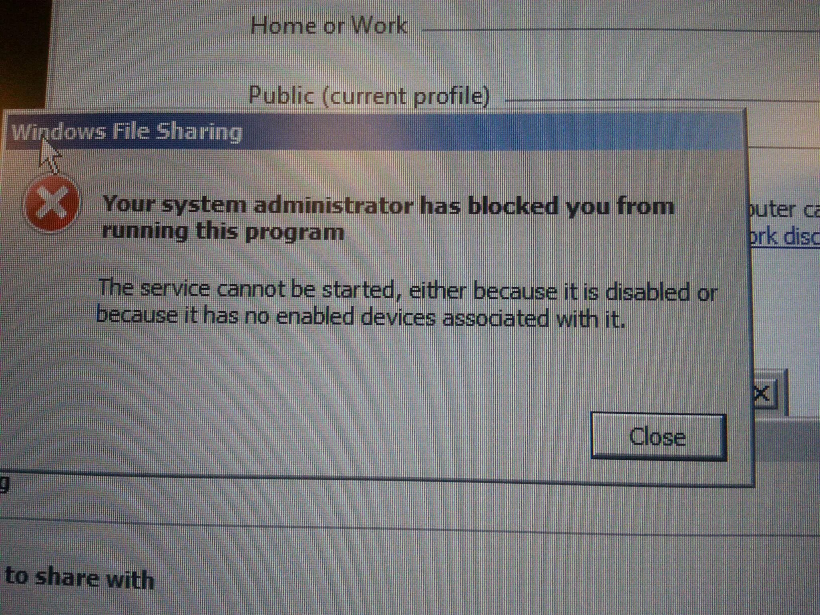
Task: Click the partial 'g' label below the dialog
Action: click(x=4, y=484)
